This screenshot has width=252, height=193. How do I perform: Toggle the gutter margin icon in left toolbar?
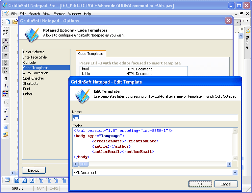click(x=6, y=48)
